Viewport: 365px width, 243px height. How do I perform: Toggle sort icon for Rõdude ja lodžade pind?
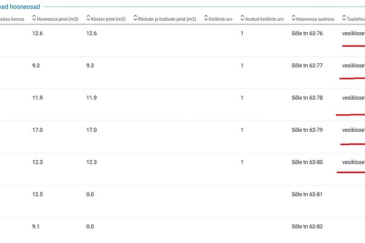(136, 19)
